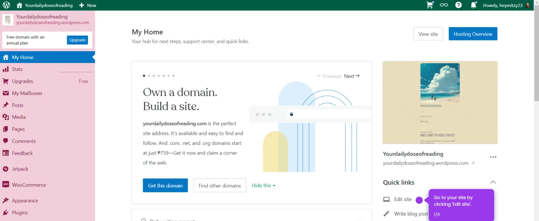The height and width of the screenshot is (221, 539).
Task: Select the last carousel pagination dot
Action: (x=174, y=76)
